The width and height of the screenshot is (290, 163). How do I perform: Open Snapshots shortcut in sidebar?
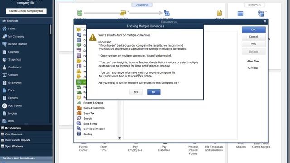click(14, 59)
